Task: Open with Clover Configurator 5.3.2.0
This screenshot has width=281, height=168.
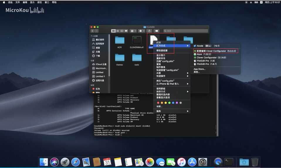Action: point(215,51)
